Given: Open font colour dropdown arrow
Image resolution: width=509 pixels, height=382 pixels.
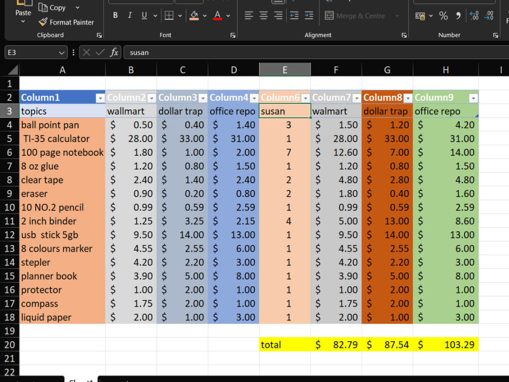Looking at the screenshot, I should coord(228,16).
